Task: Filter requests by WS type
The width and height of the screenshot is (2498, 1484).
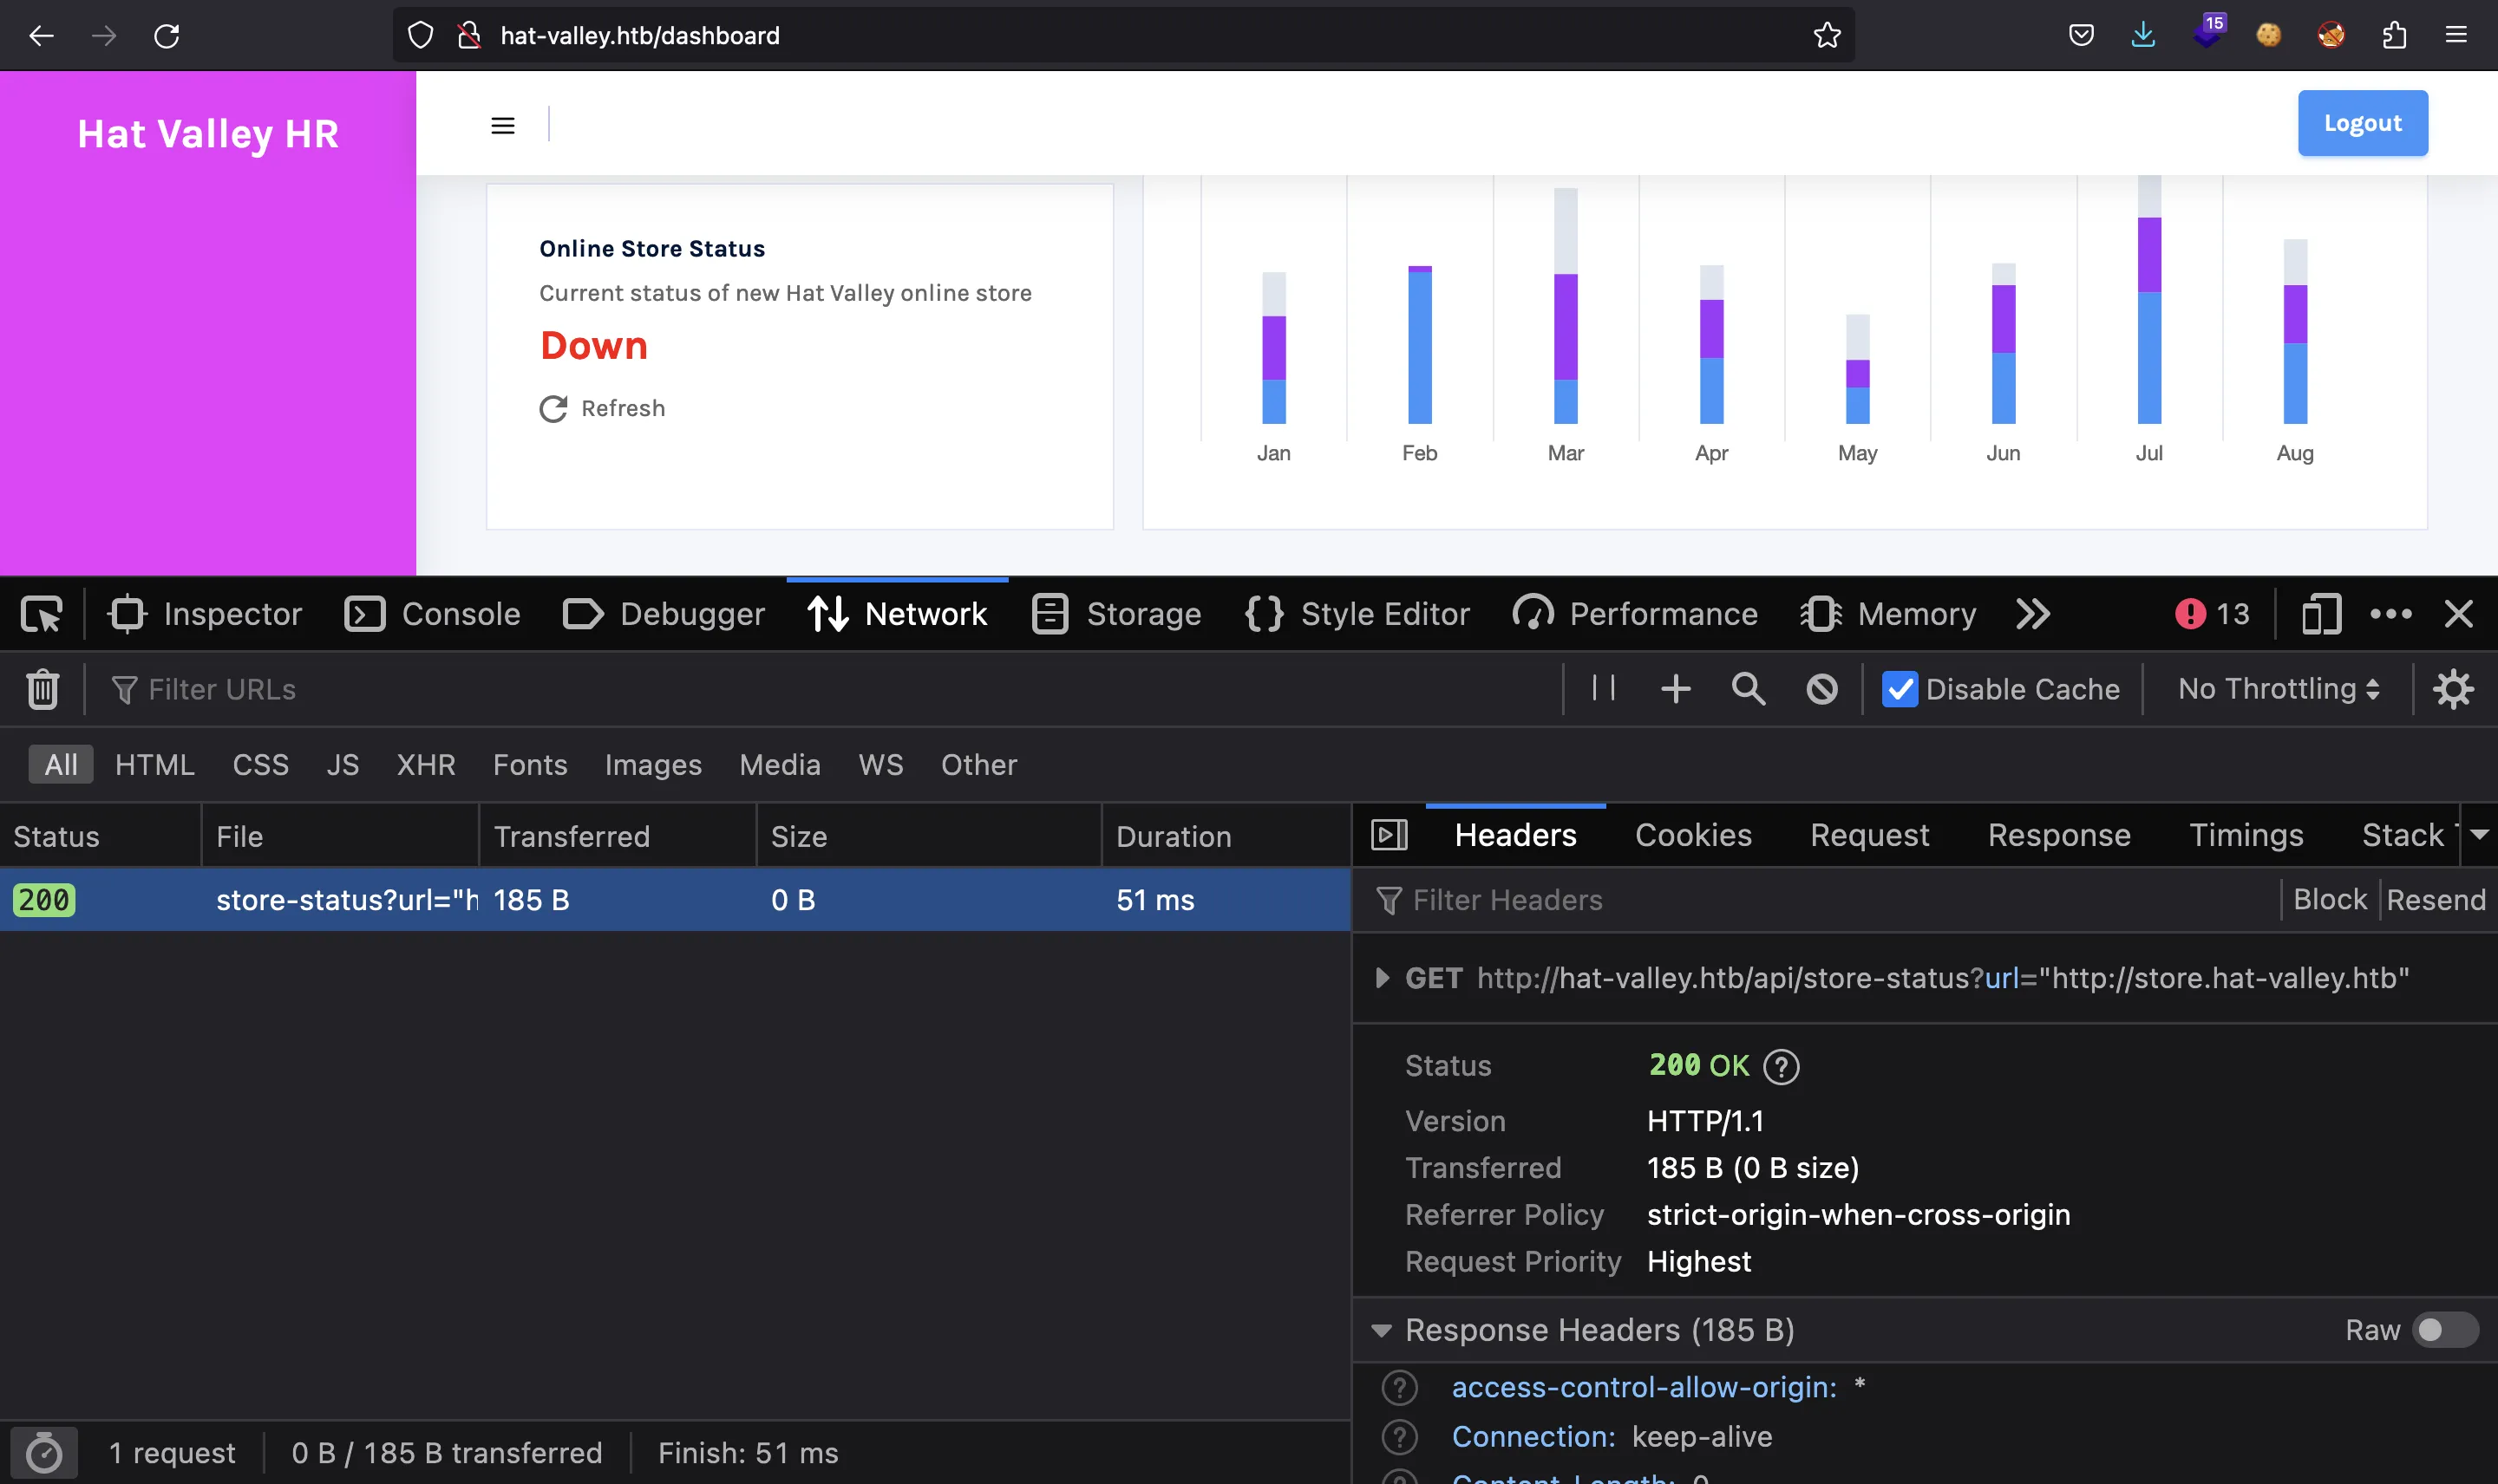Action: point(880,764)
